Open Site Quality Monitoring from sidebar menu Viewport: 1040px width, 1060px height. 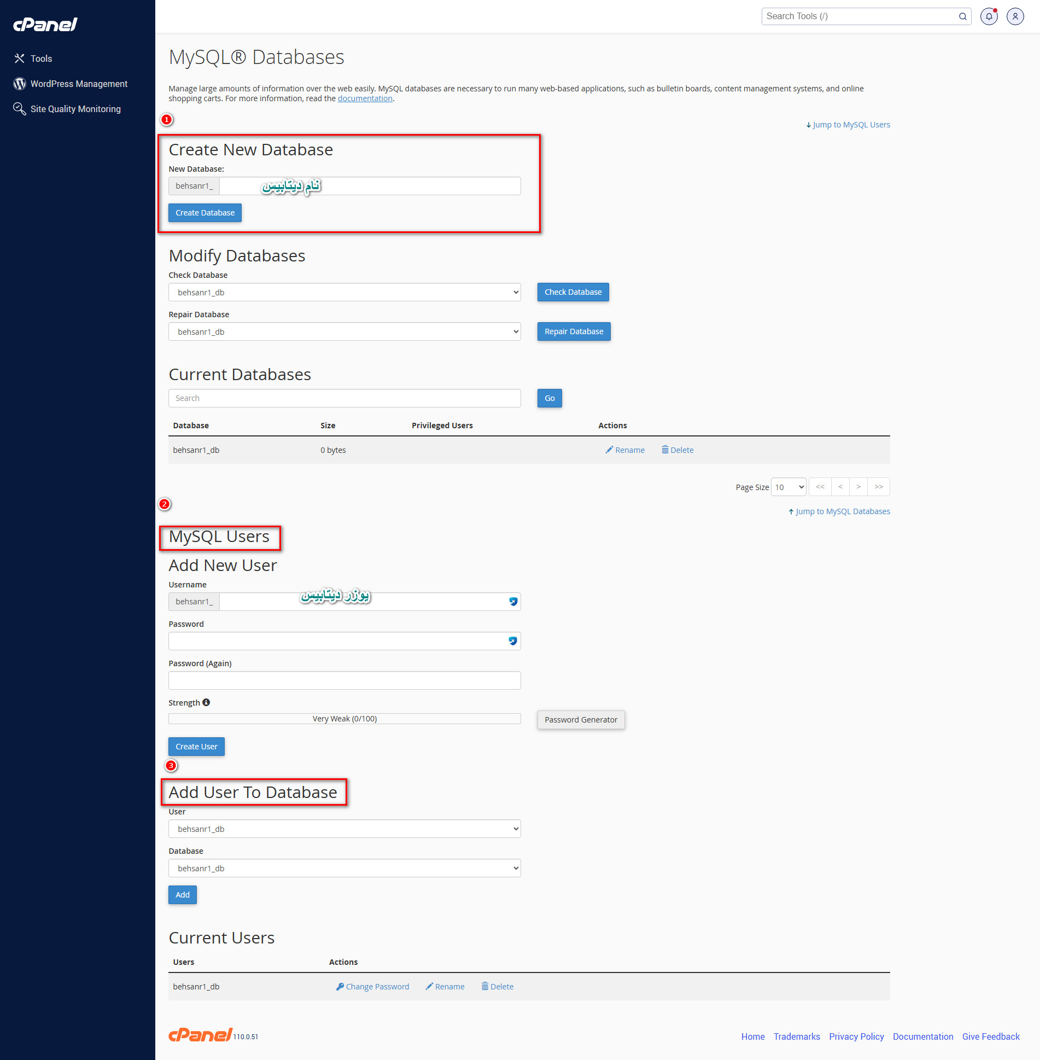75,108
